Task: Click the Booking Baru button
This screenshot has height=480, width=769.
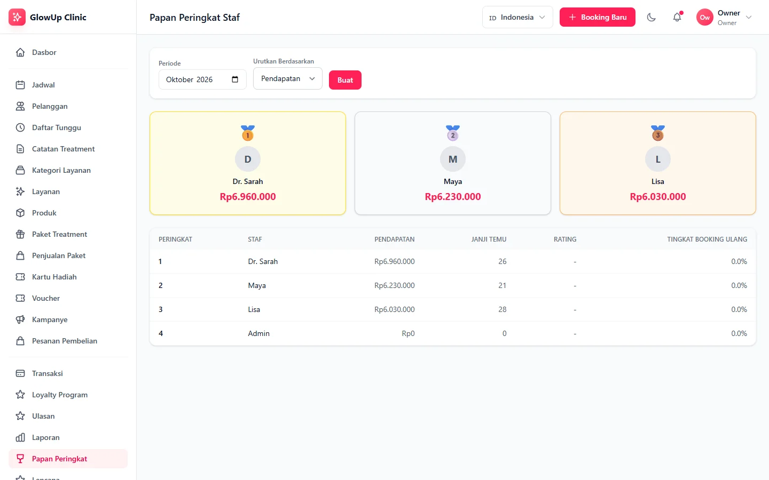Action: tap(598, 17)
